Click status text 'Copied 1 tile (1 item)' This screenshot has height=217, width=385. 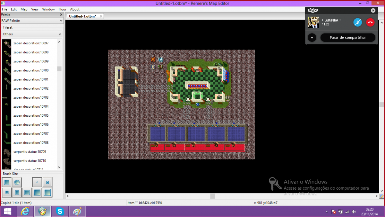click(16, 203)
